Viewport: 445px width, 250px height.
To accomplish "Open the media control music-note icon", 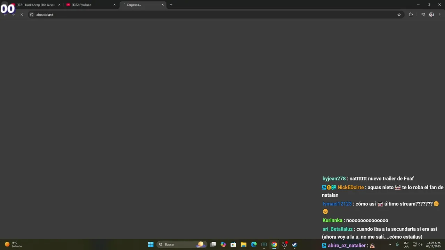I will coord(423,15).
